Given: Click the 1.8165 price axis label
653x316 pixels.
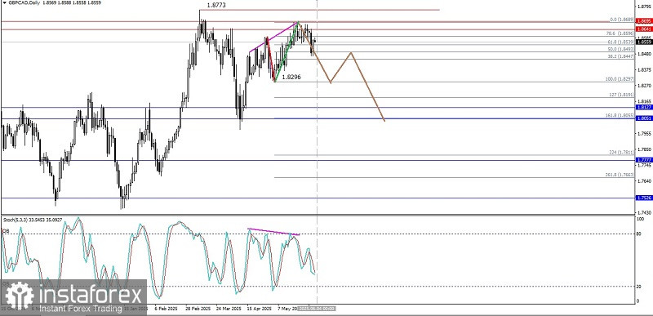Looking at the screenshot, I should point(645,101).
